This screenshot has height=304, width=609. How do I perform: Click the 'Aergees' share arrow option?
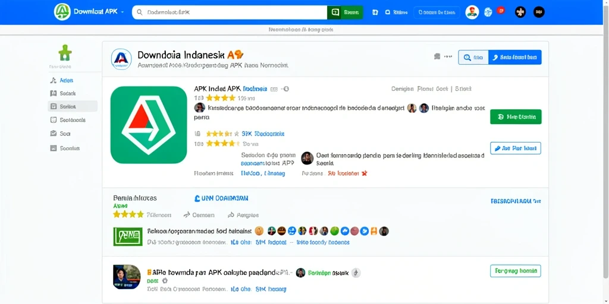point(243,215)
